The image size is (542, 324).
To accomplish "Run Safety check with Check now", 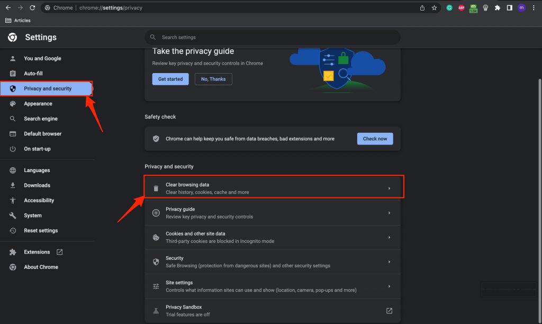I will (x=375, y=139).
